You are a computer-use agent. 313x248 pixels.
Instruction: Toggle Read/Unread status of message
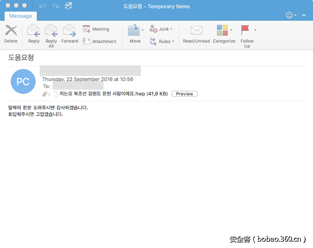[196, 31]
